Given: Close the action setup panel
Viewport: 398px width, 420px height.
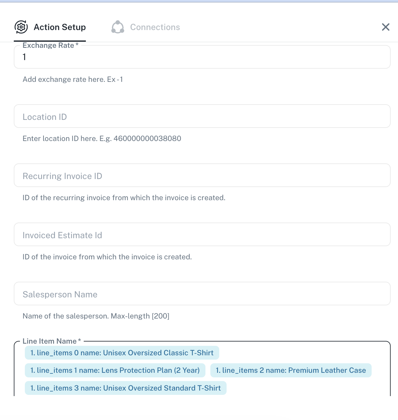Looking at the screenshot, I should [385, 27].
